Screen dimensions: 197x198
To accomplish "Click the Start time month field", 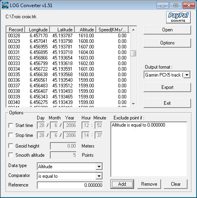I will (x=54, y=125).
